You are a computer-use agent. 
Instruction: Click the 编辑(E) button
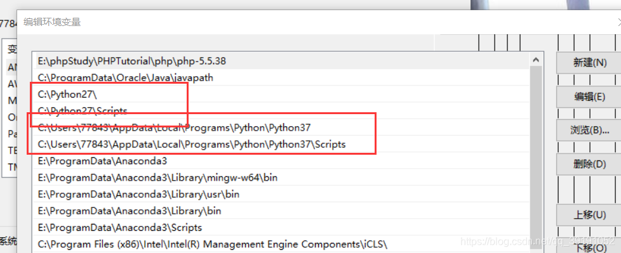[589, 97]
